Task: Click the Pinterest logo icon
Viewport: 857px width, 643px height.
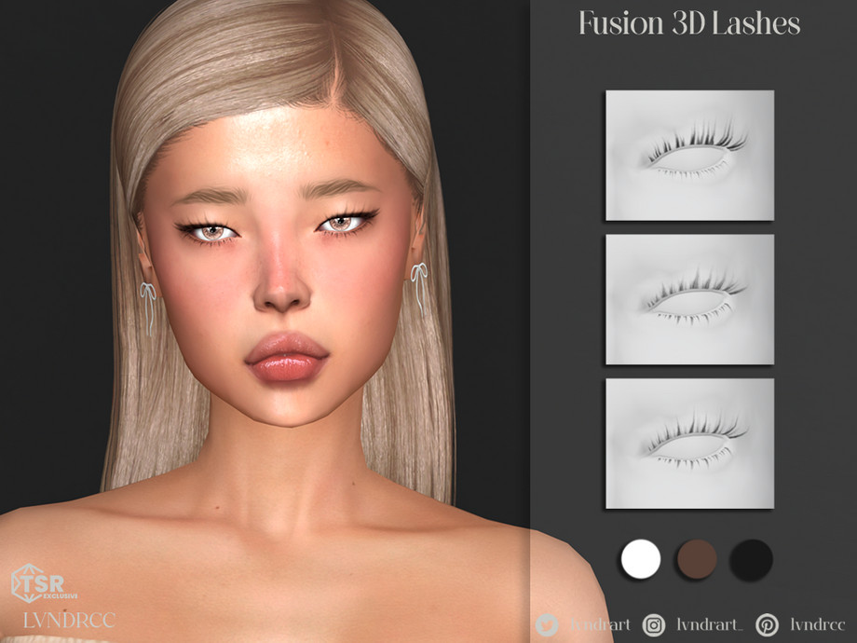Action: 769,624
